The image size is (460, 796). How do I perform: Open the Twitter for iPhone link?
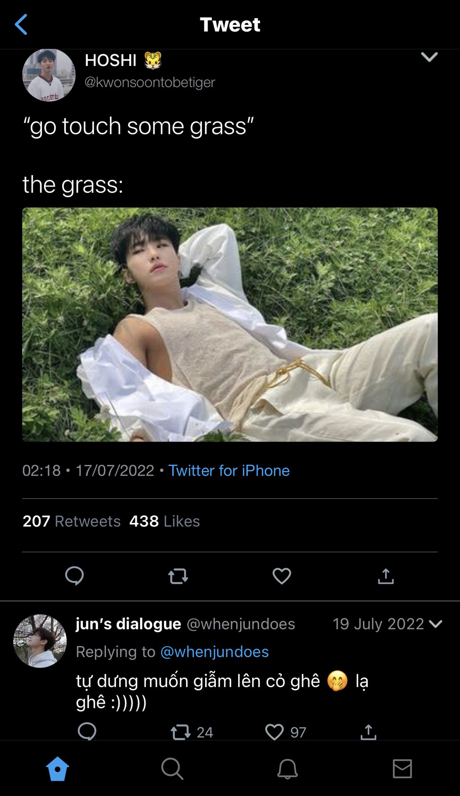click(x=229, y=471)
